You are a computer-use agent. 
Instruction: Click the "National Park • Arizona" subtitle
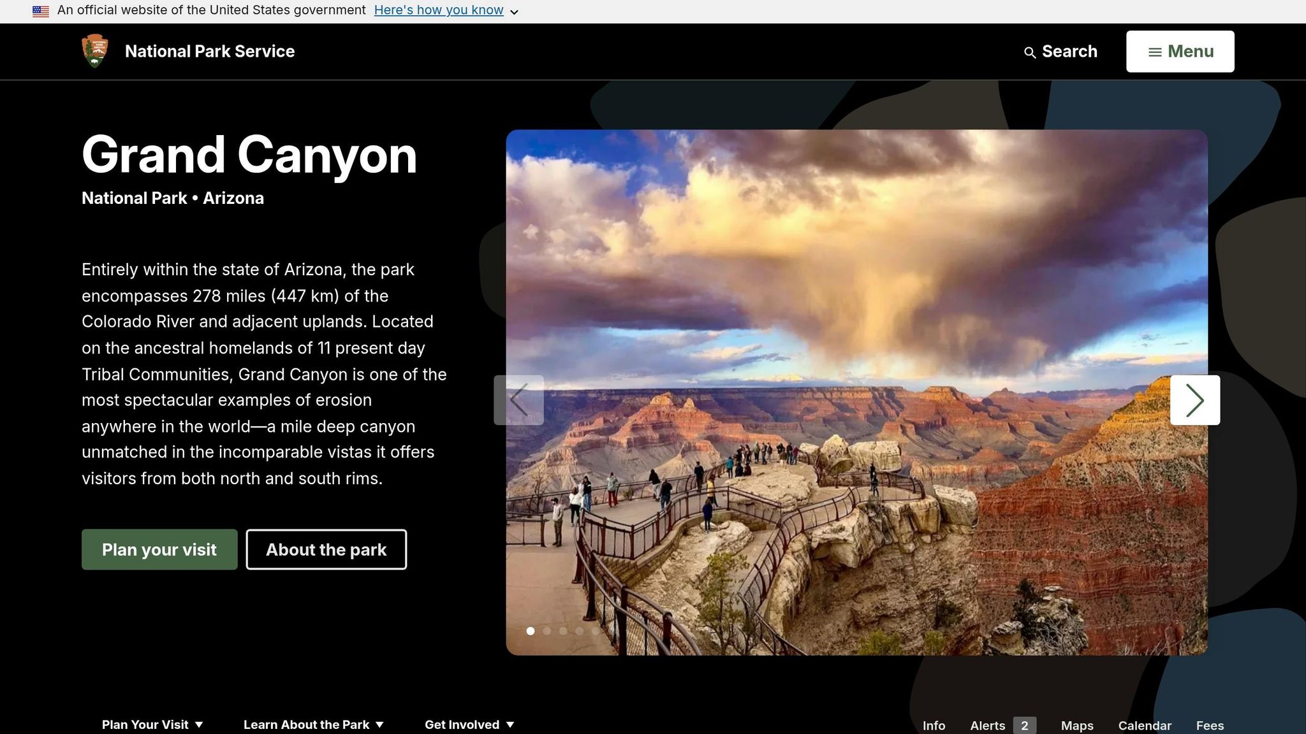(x=173, y=198)
